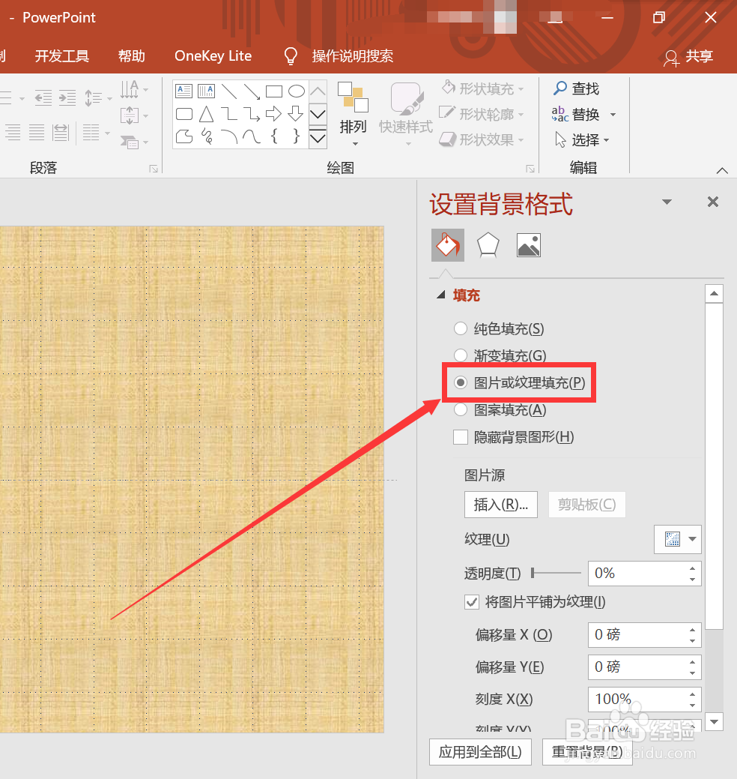737x779 pixels.
Task: Select the scribble shape tool
Action: click(207, 136)
